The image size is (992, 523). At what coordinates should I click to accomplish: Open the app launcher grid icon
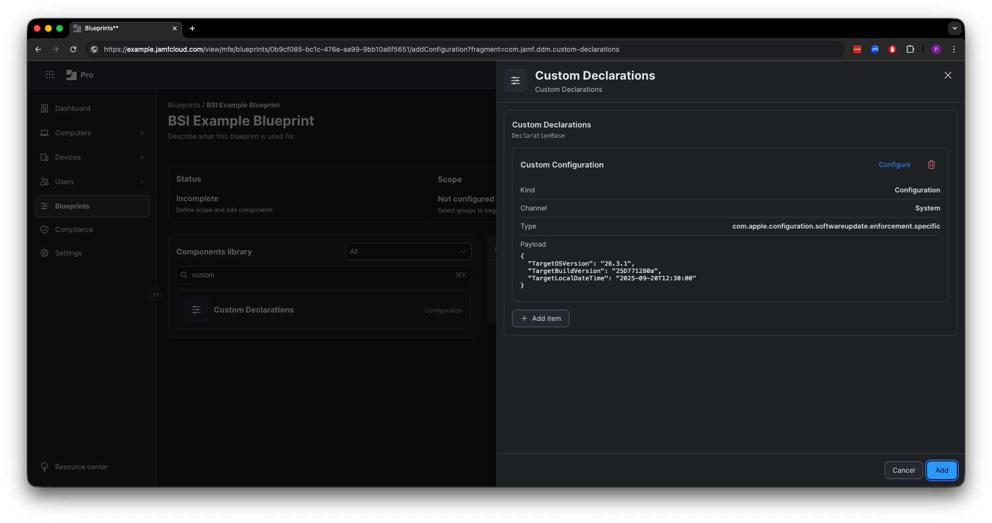tap(49, 75)
